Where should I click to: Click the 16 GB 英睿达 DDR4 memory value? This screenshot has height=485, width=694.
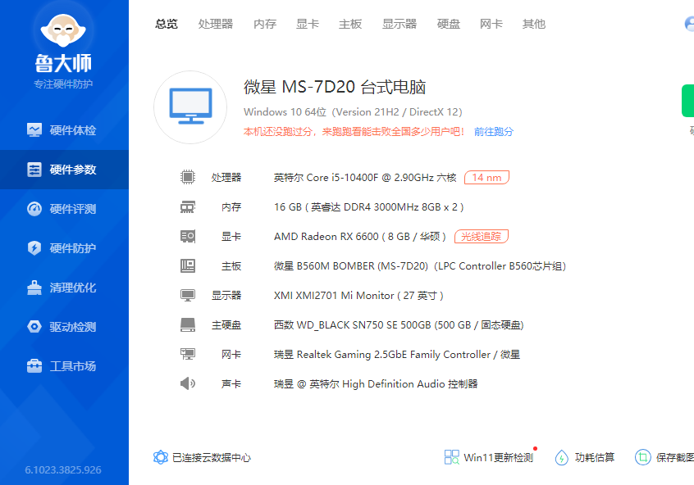tap(368, 207)
